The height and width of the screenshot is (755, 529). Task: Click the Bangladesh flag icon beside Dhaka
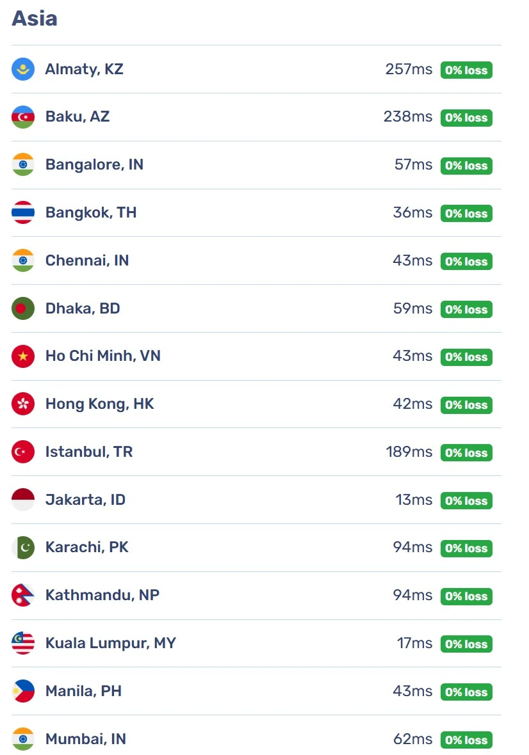[23, 308]
